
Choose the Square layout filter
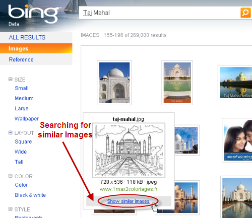(x=23, y=141)
